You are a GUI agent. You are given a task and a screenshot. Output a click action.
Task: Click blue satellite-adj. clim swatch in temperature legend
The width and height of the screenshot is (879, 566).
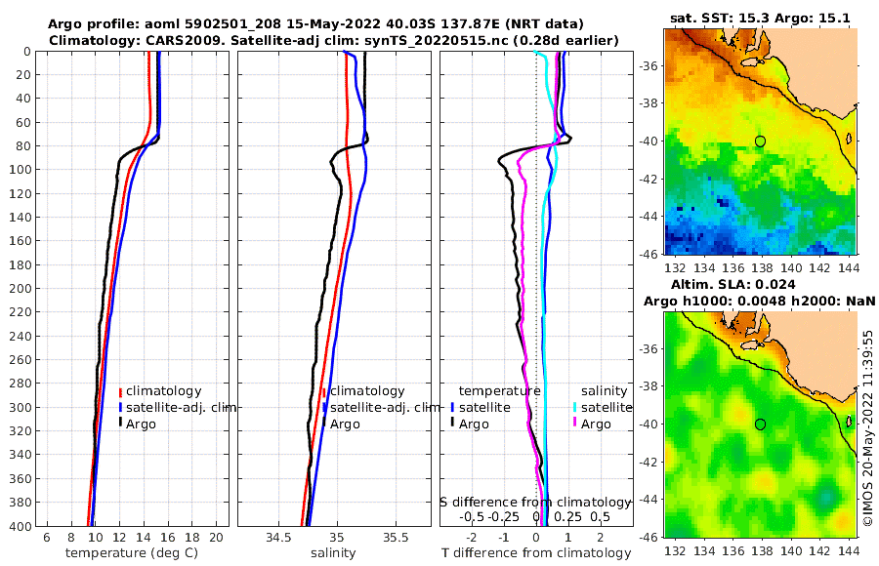click(x=120, y=407)
